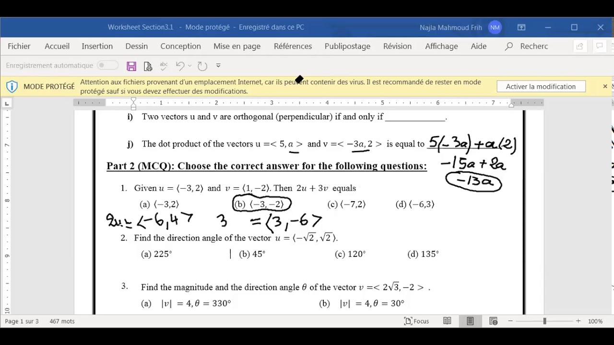Viewport: 614px width, 345px height.
Task: Click account name Najla Mahmoud Frih
Action: tap(451, 27)
